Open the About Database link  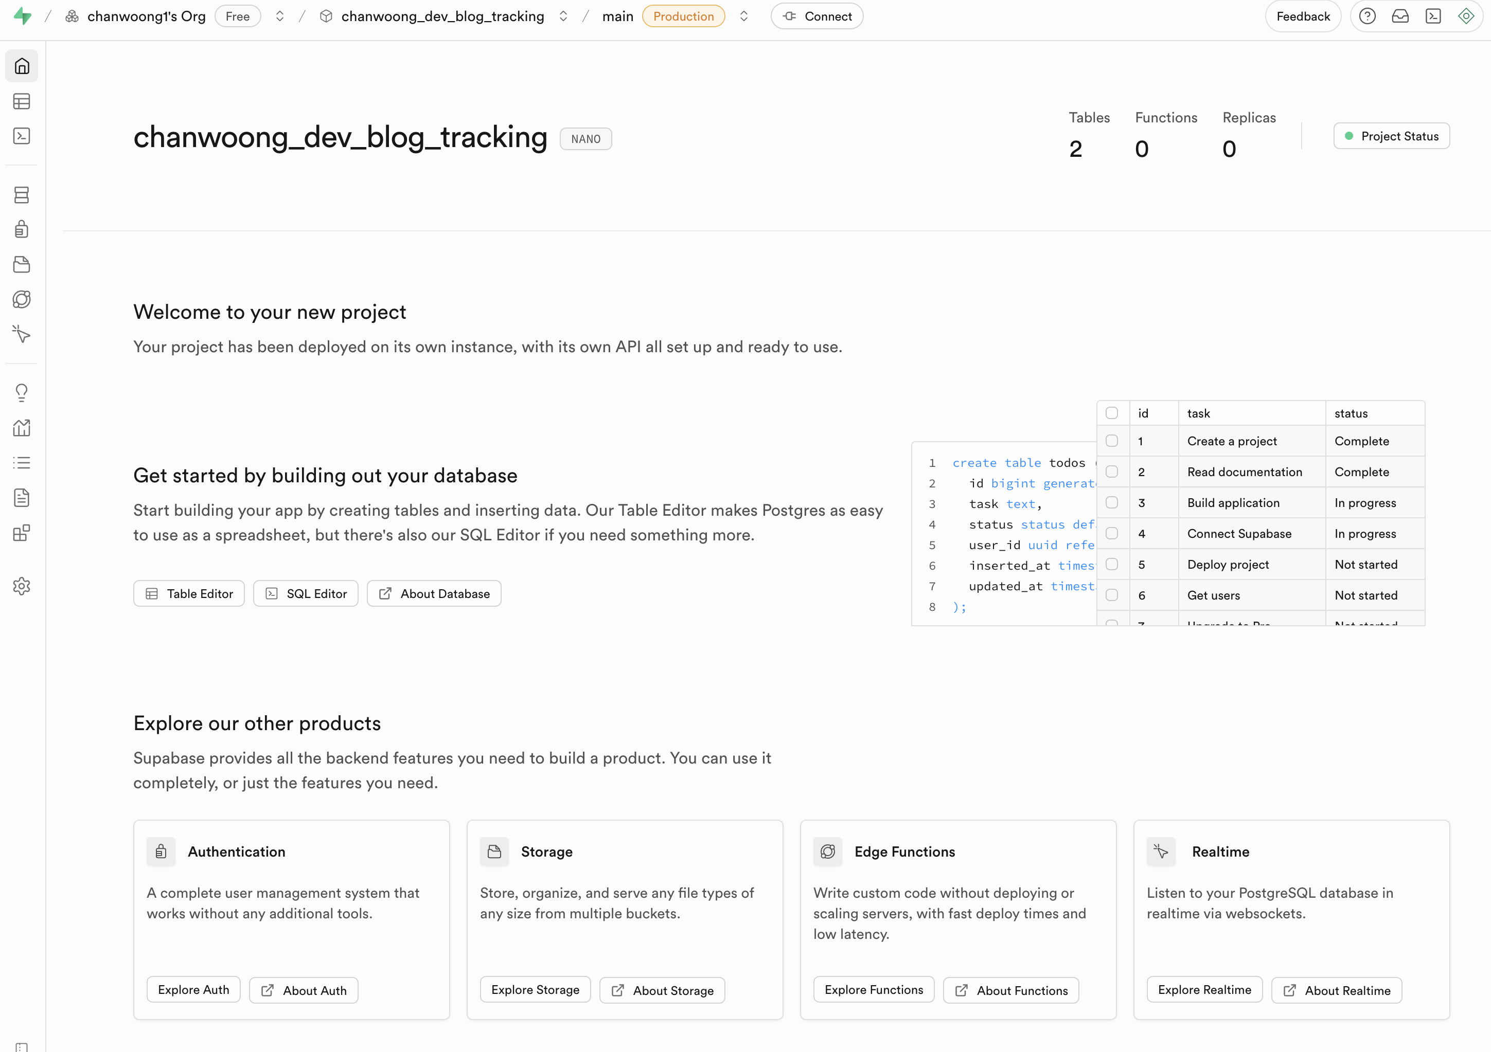(434, 594)
